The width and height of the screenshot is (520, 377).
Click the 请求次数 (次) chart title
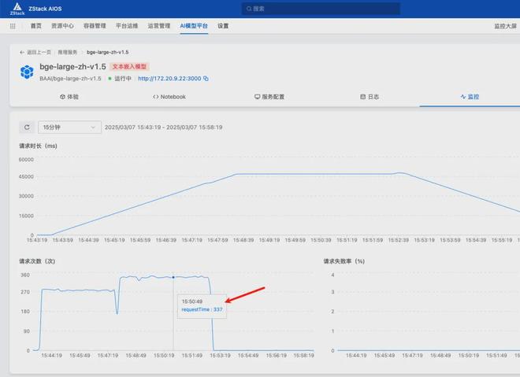tap(37, 261)
